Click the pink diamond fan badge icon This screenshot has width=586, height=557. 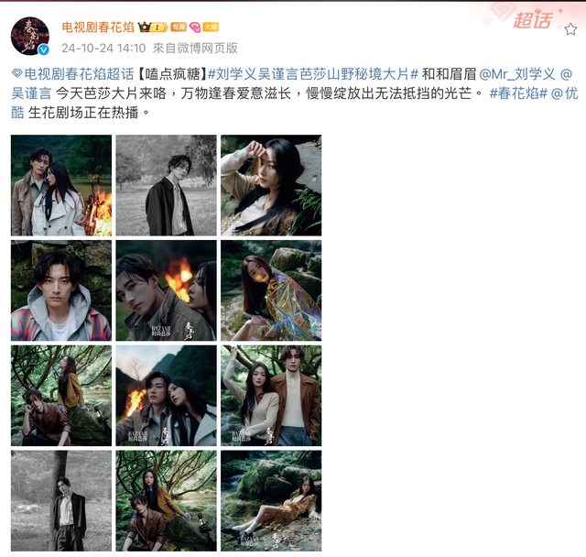click(195, 27)
